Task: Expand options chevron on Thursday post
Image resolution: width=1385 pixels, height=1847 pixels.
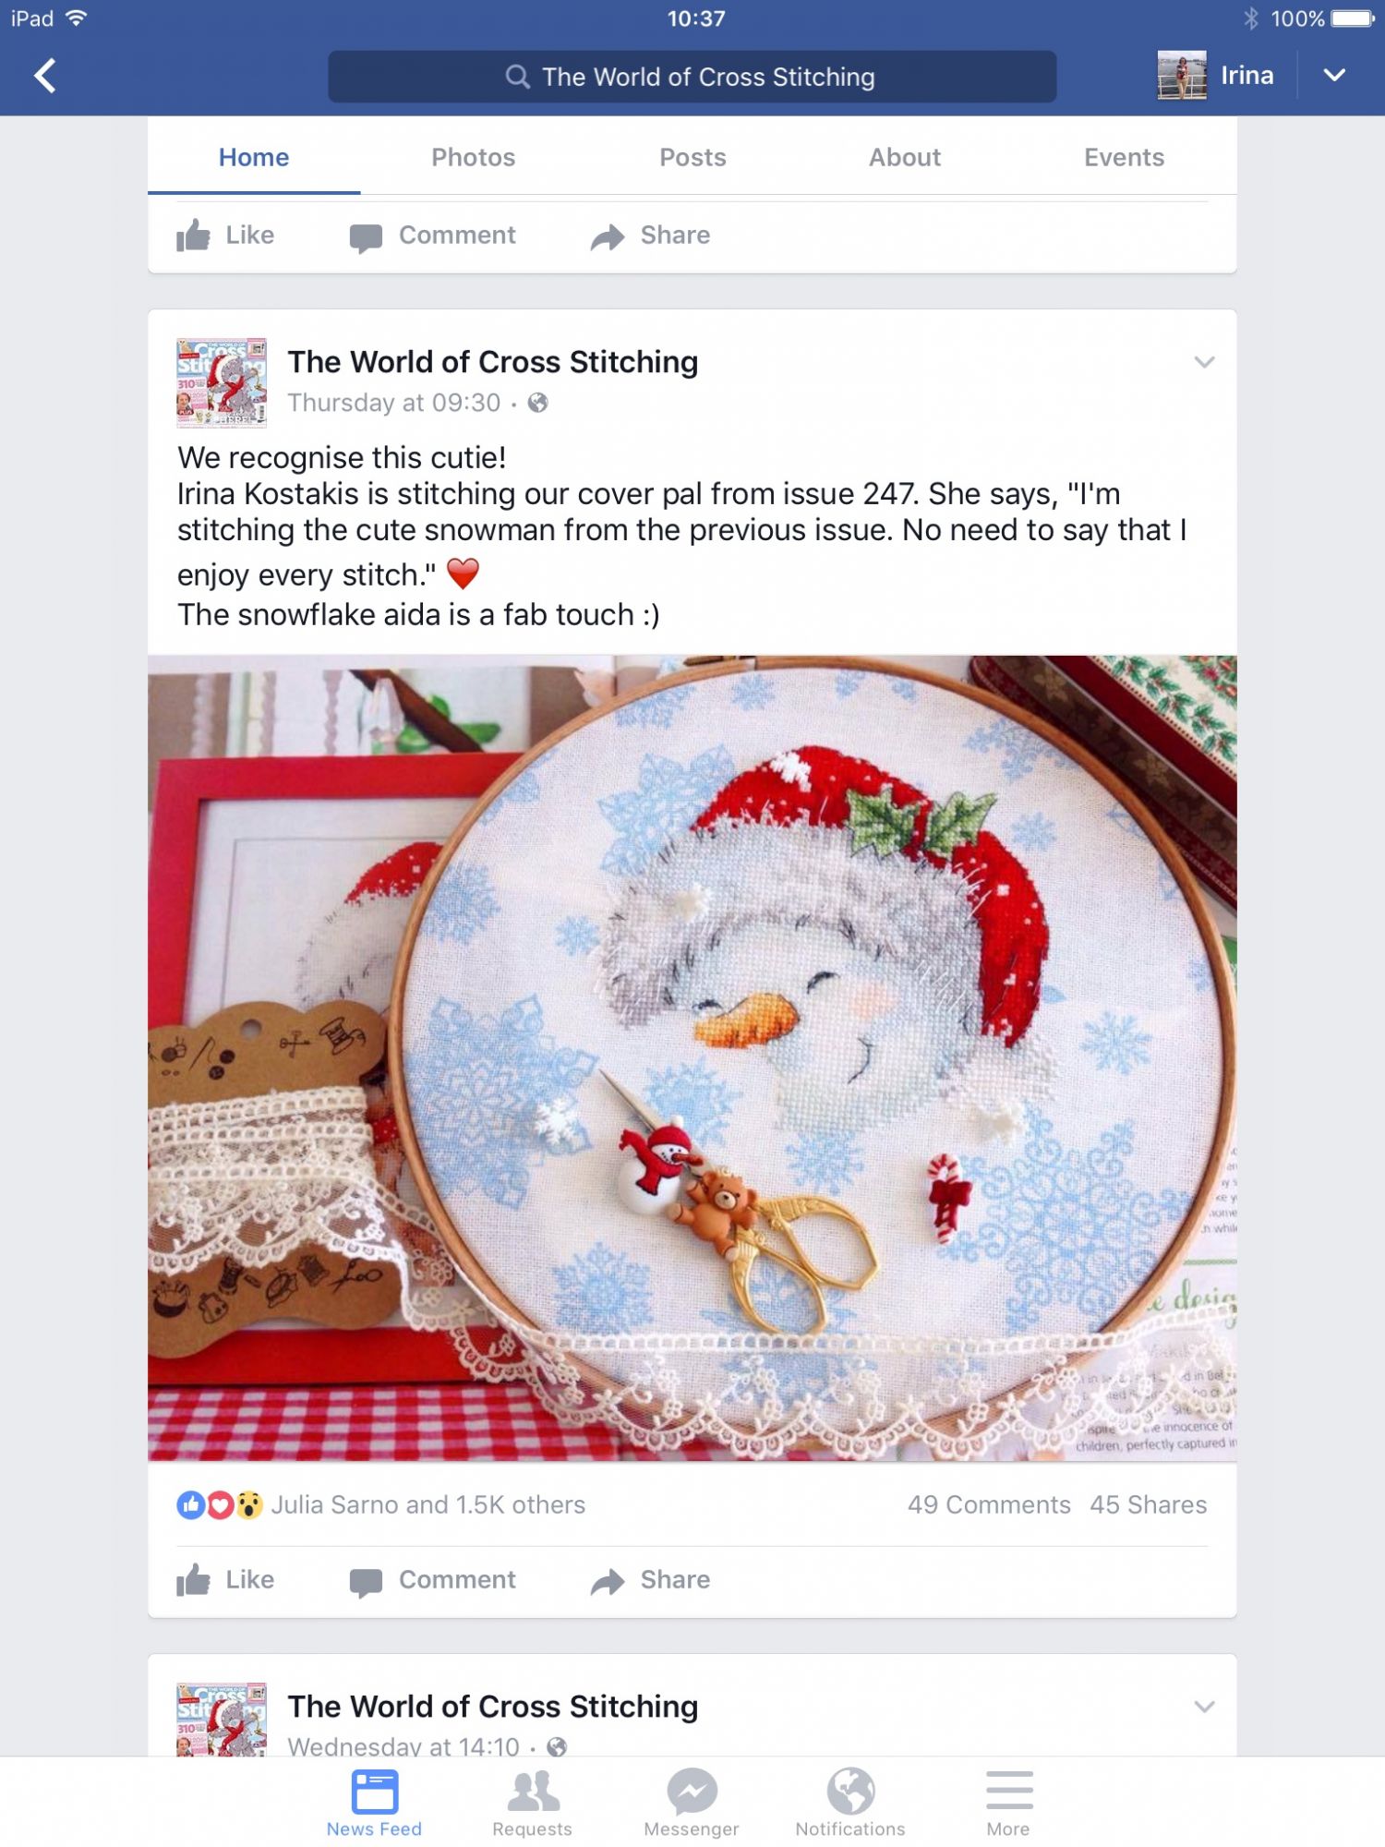Action: pos(1203,362)
